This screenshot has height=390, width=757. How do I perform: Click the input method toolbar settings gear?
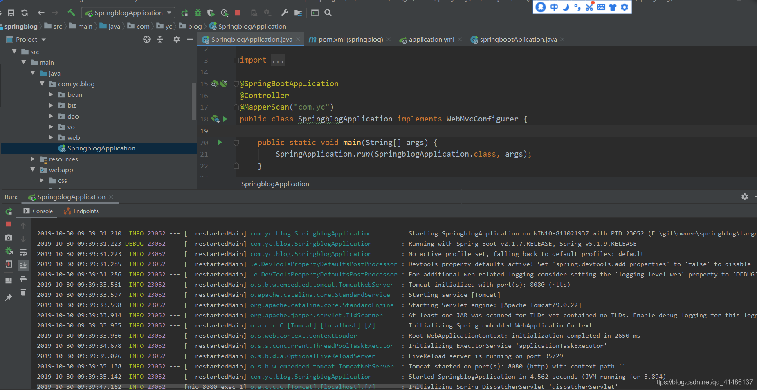(624, 7)
